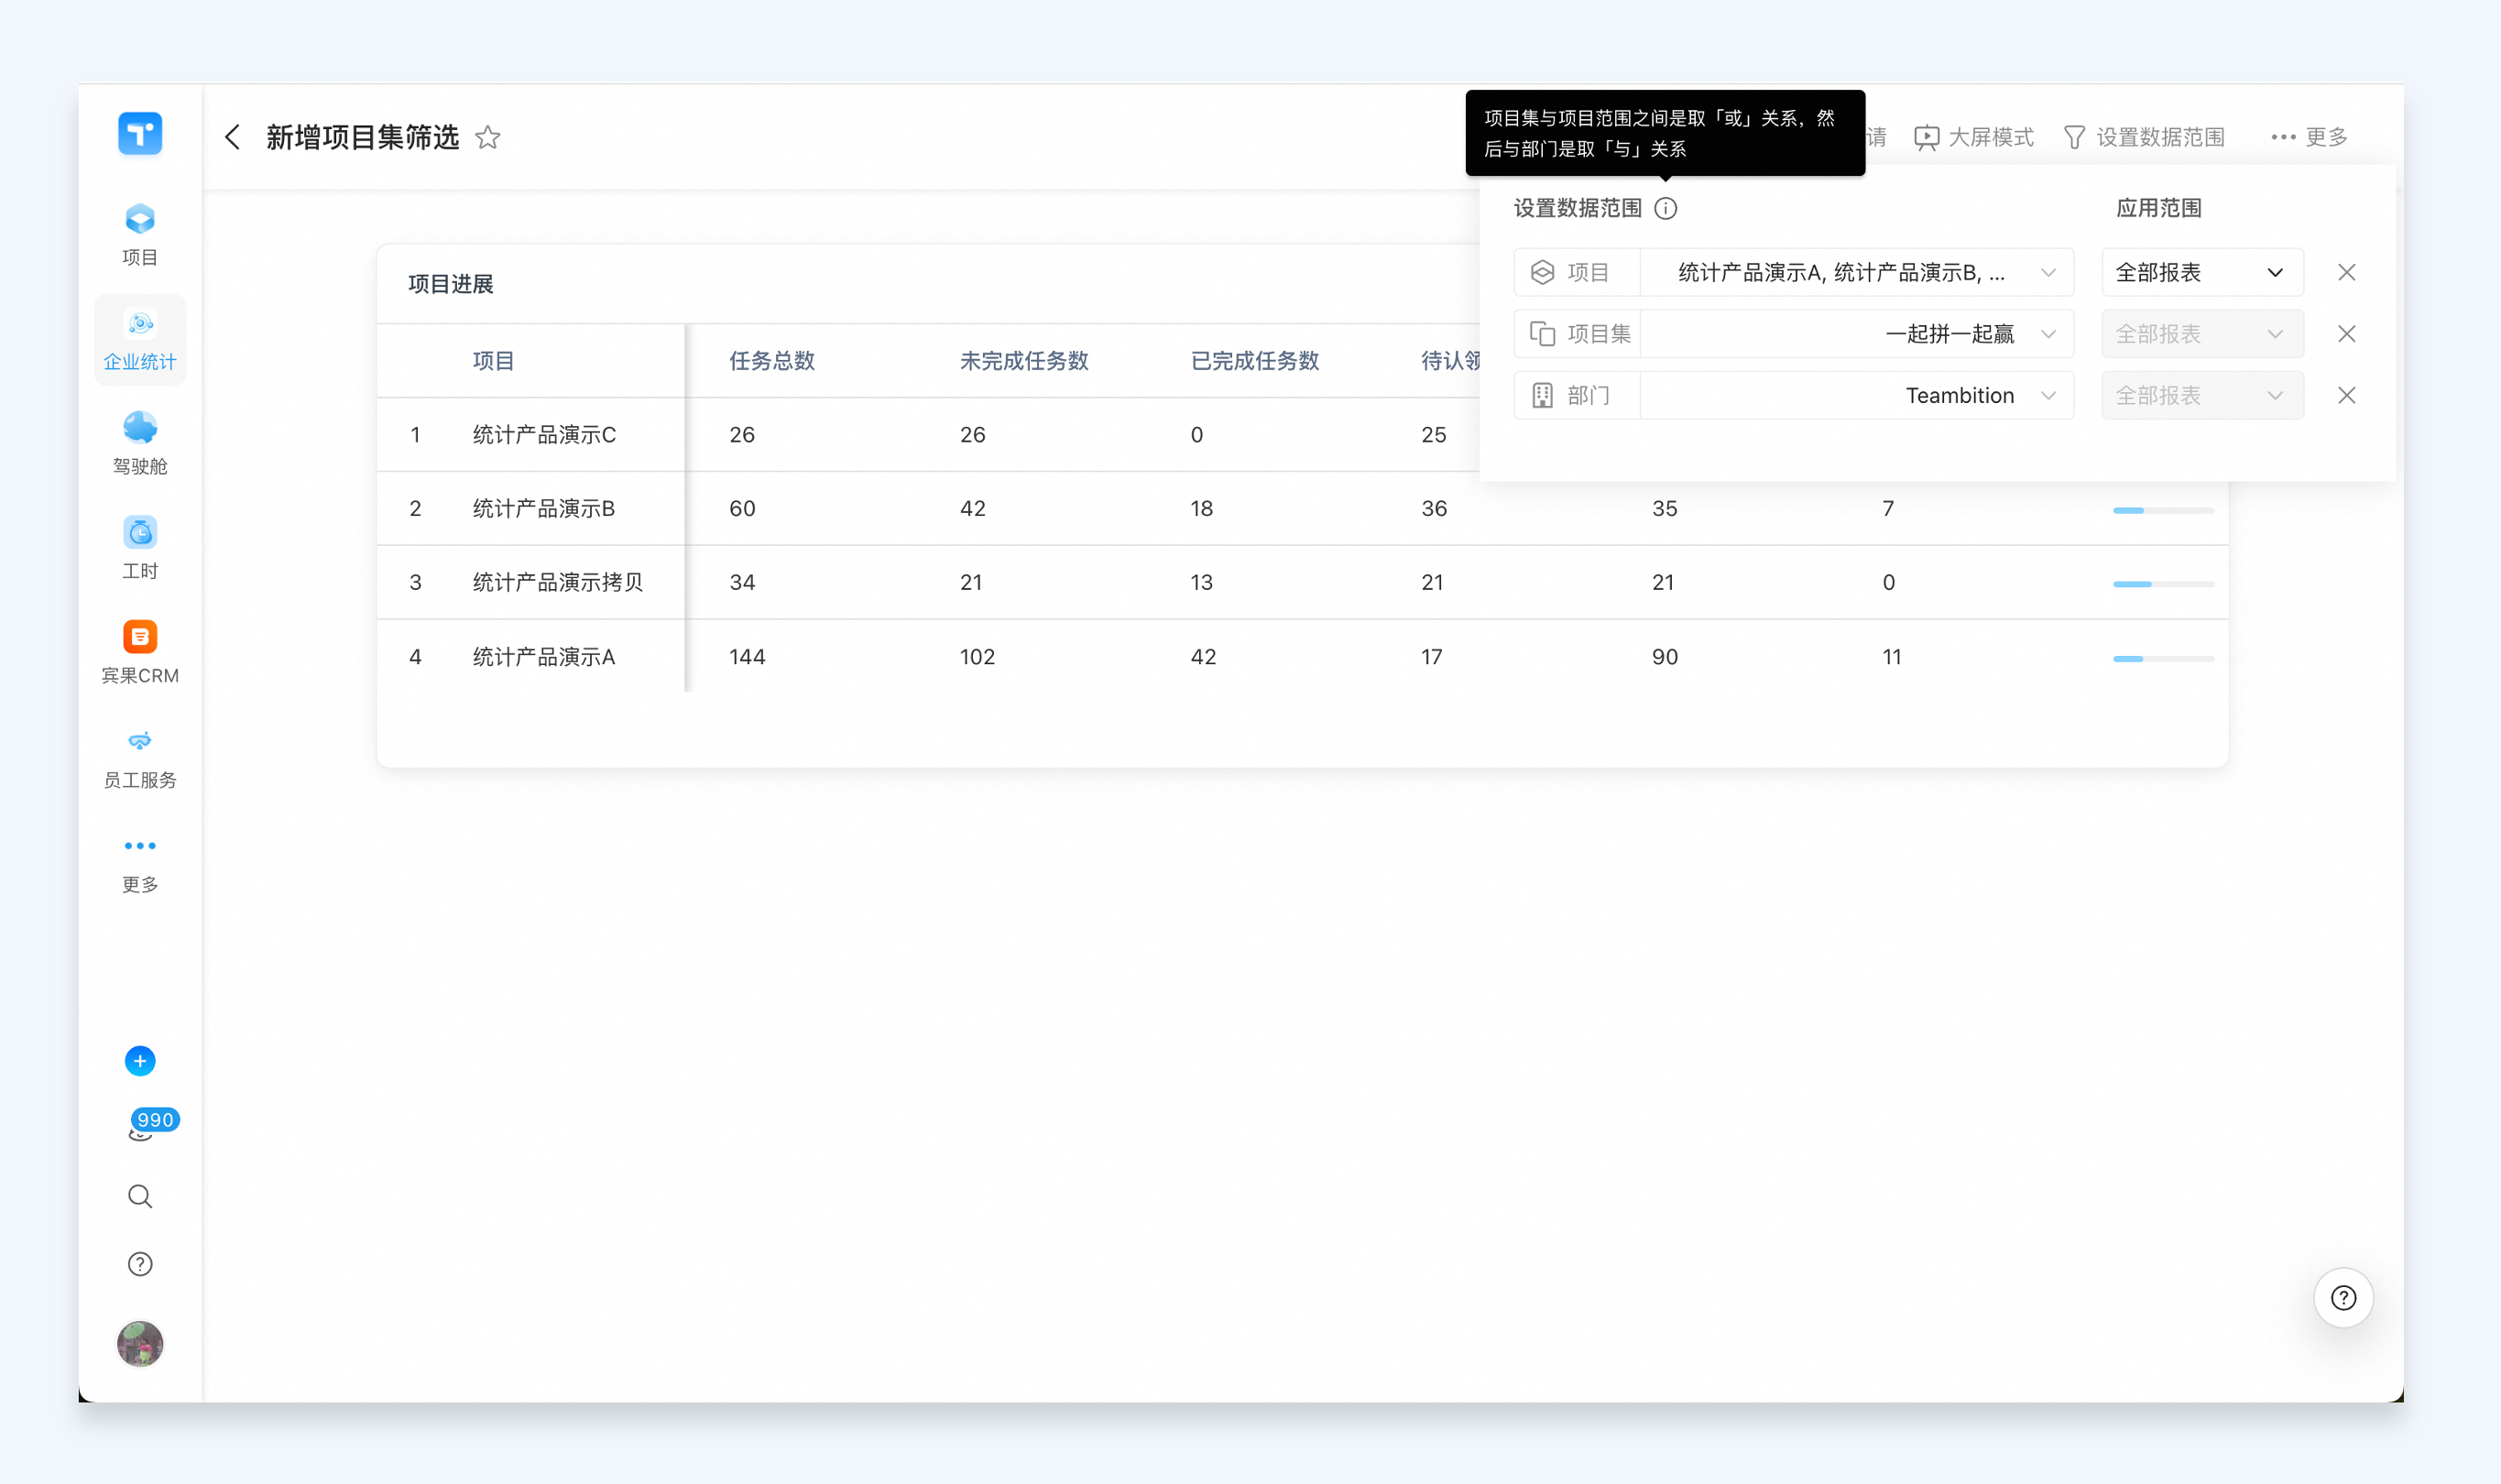Click the 部门 building icon in filter

(1542, 395)
